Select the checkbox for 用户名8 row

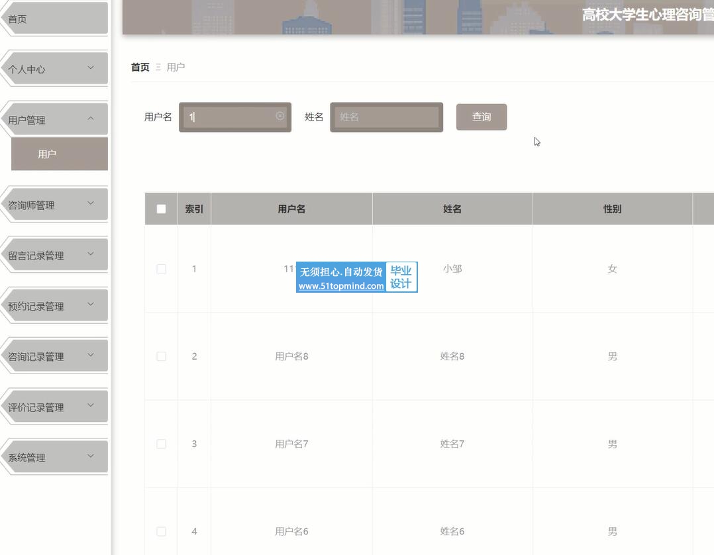coord(161,356)
